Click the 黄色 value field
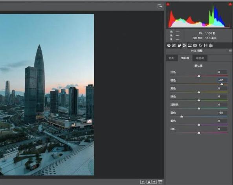The width and height of the screenshot is (233, 185). click(222, 88)
